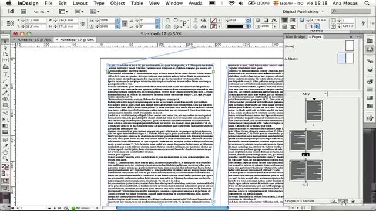Image resolution: width=376 pixels, height=211 pixels.
Task: Click the fill color swatch in control bar
Action: point(213,20)
